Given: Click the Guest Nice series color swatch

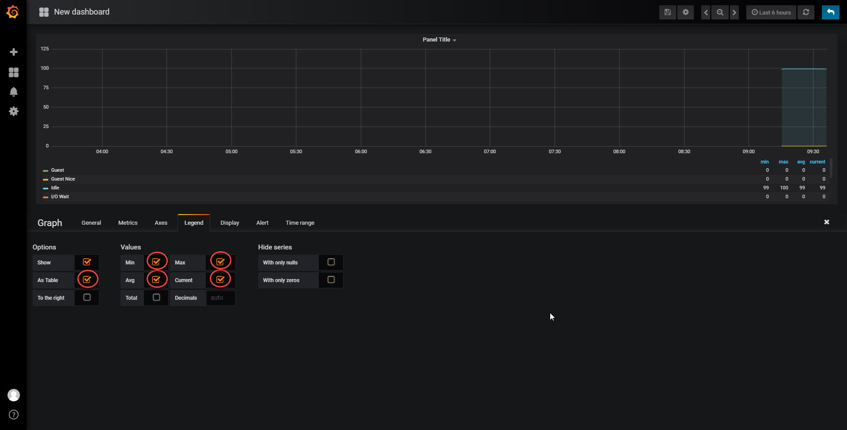Looking at the screenshot, I should click(45, 179).
